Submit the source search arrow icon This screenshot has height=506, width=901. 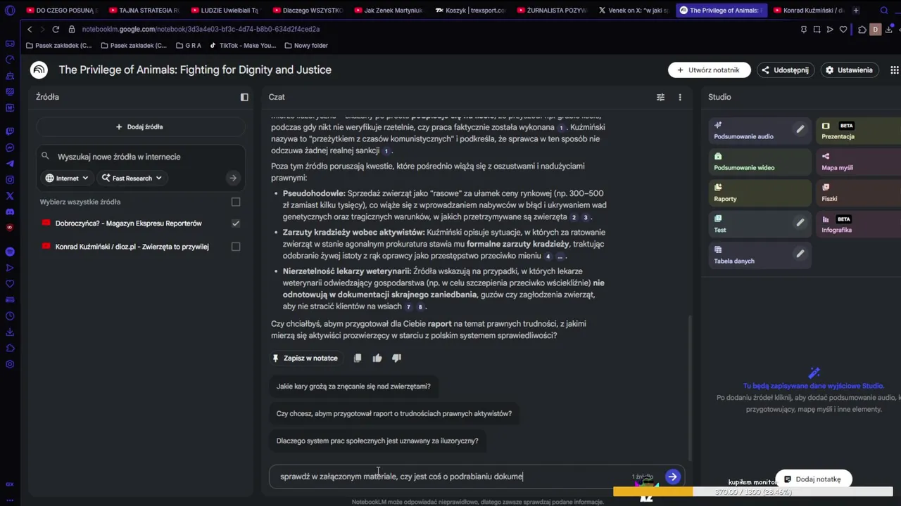(x=233, y=178)
